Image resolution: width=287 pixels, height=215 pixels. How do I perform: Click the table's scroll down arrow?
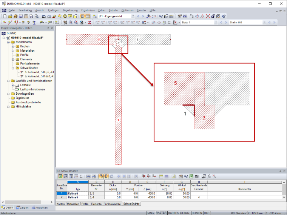(284, 197)
